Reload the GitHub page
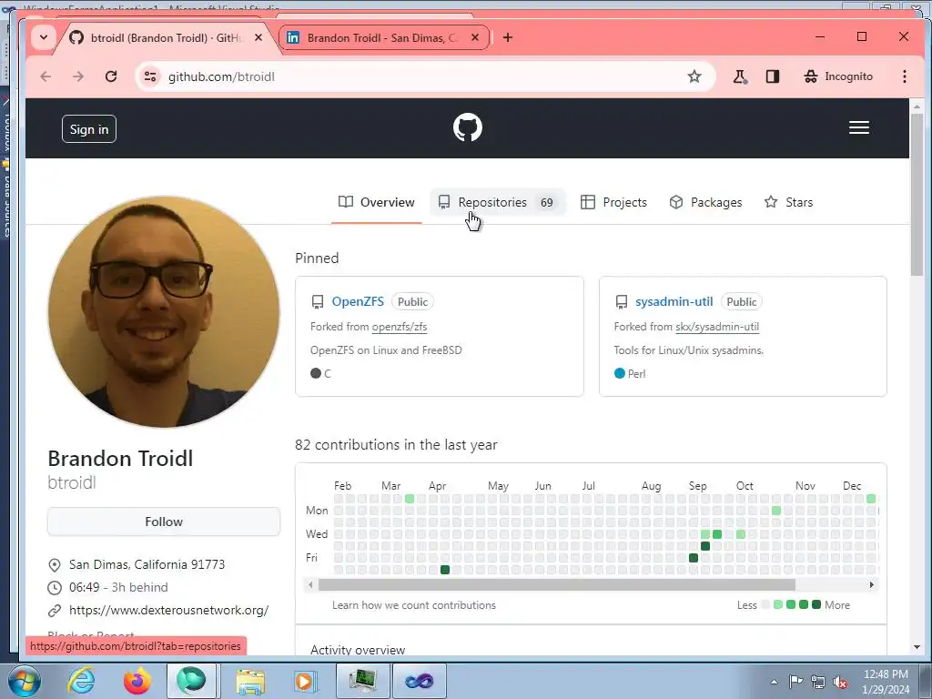The height and width of the screenshot is (699, 932). (110, 76)
